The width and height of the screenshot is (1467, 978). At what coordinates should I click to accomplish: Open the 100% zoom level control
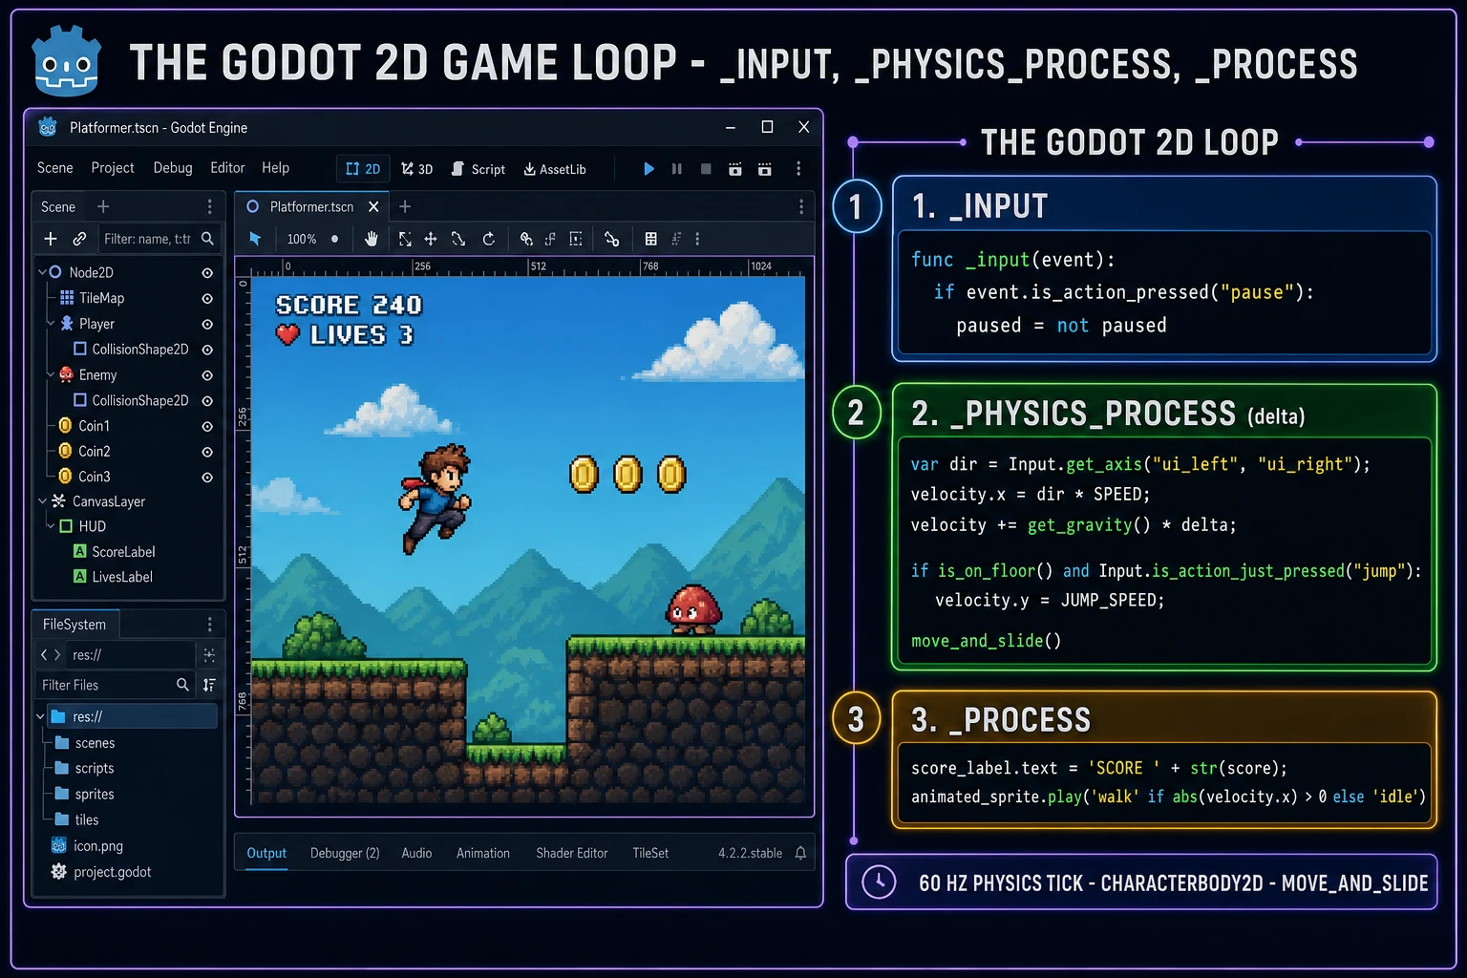click(302, 239)
